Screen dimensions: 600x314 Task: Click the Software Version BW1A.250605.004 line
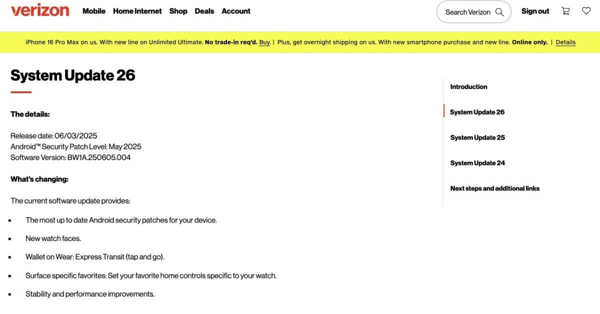pyautogui.click(x=70, y=157)
